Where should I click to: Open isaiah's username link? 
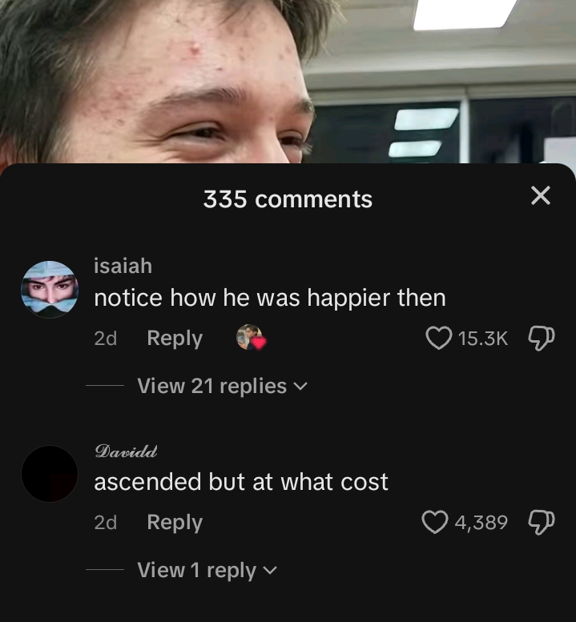(x=123, y=266)
